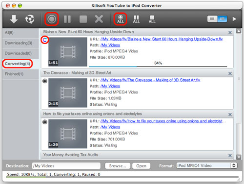The height and width of the screenshot is (184, 244).
Task: Pause the selected task
Action: point(67,19)
